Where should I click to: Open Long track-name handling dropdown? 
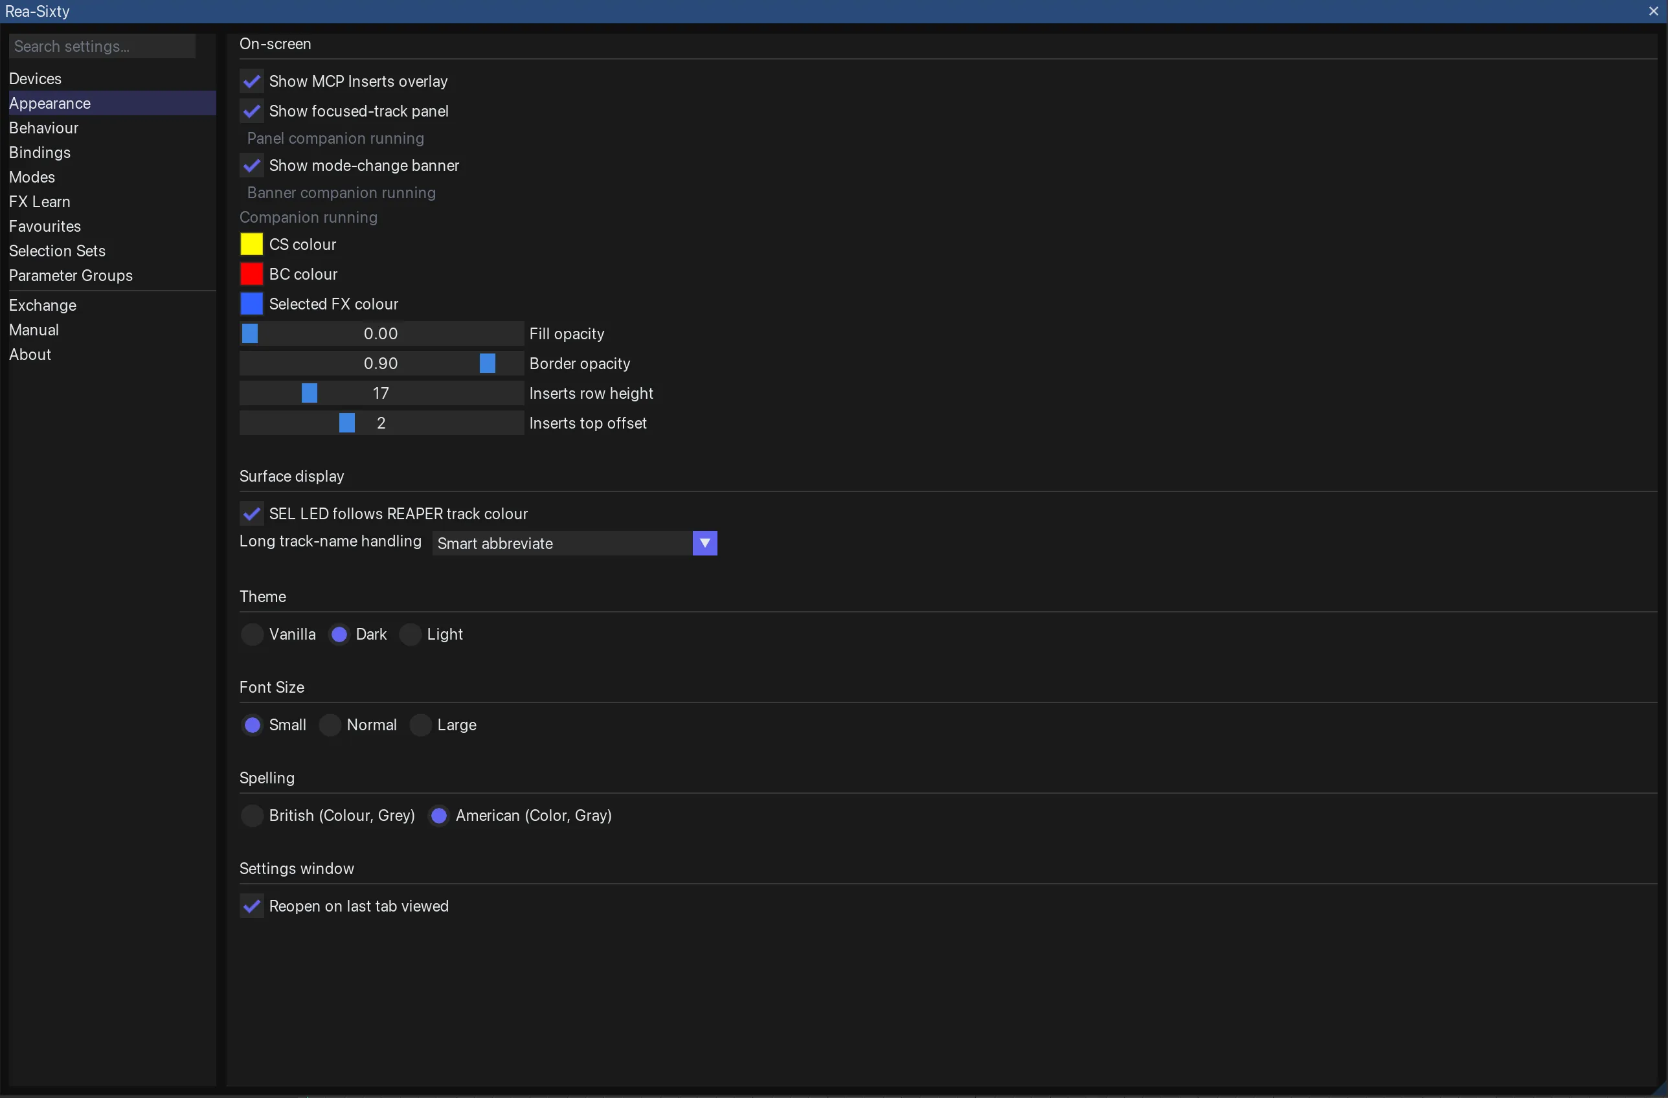point(575,543)
